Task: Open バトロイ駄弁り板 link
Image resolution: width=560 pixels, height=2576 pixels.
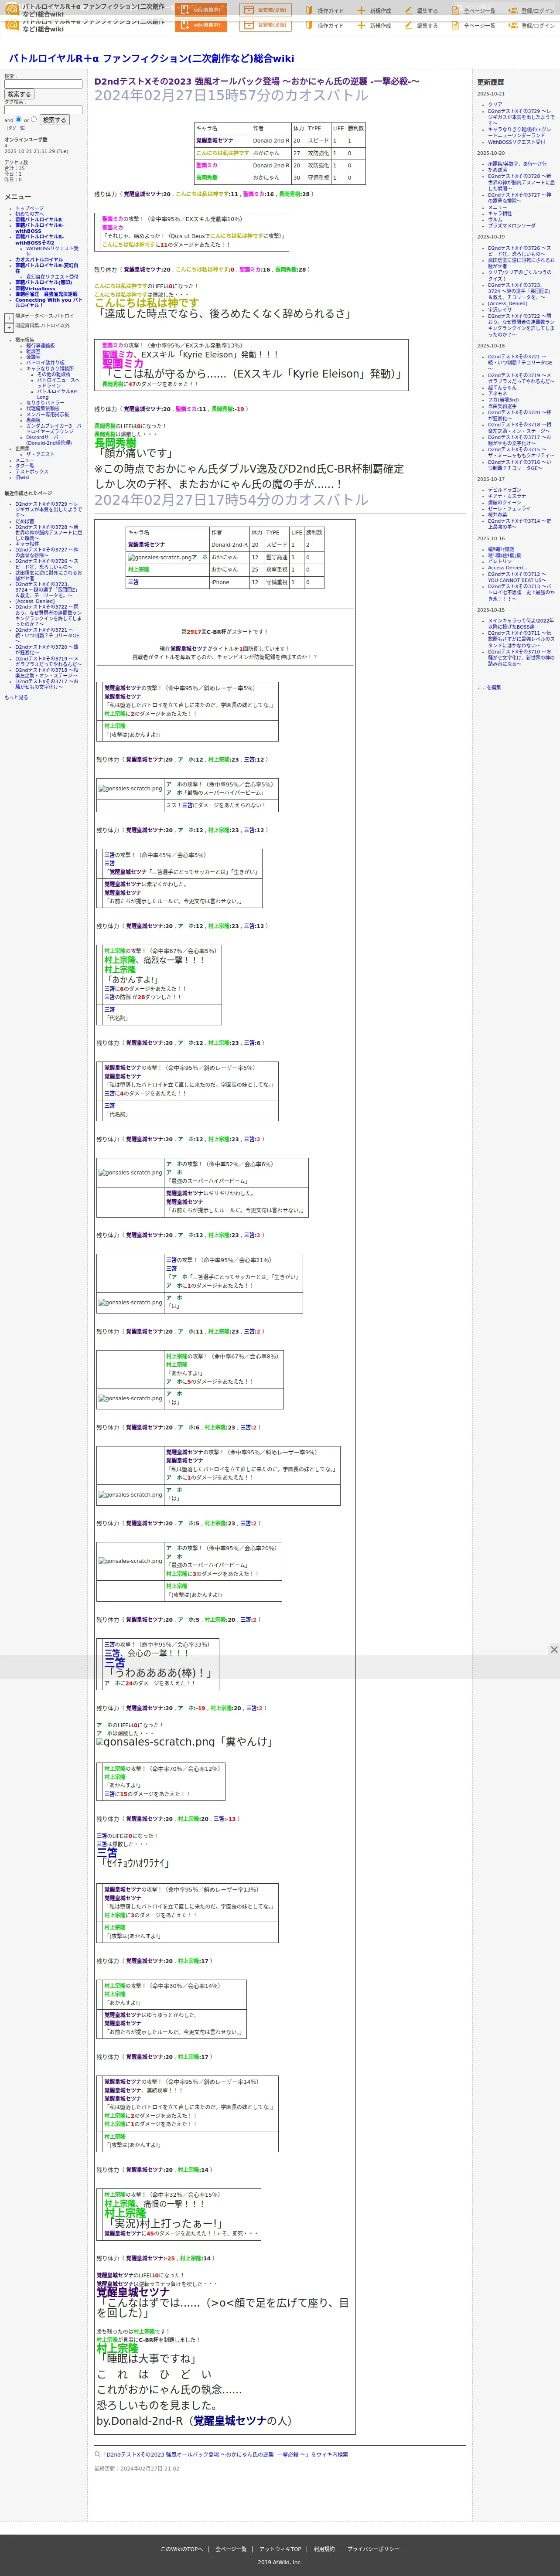Action: [45, 363]
